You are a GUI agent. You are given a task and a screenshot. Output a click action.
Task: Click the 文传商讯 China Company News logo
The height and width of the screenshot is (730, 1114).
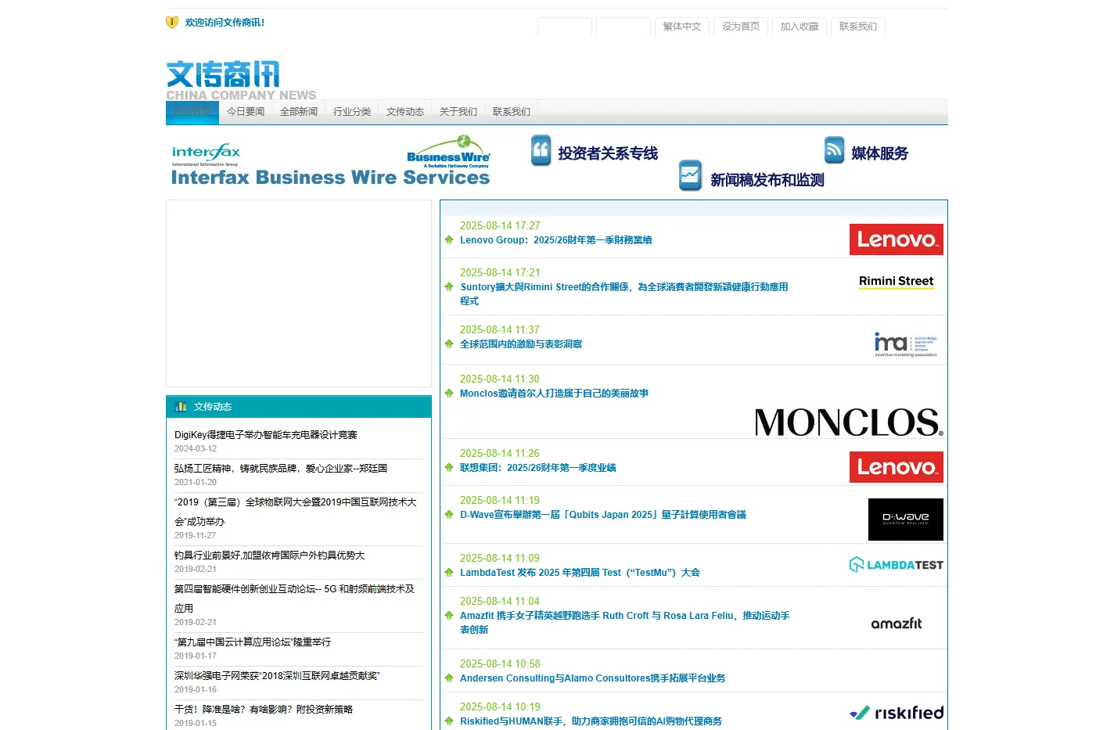[x=241, y=81]
